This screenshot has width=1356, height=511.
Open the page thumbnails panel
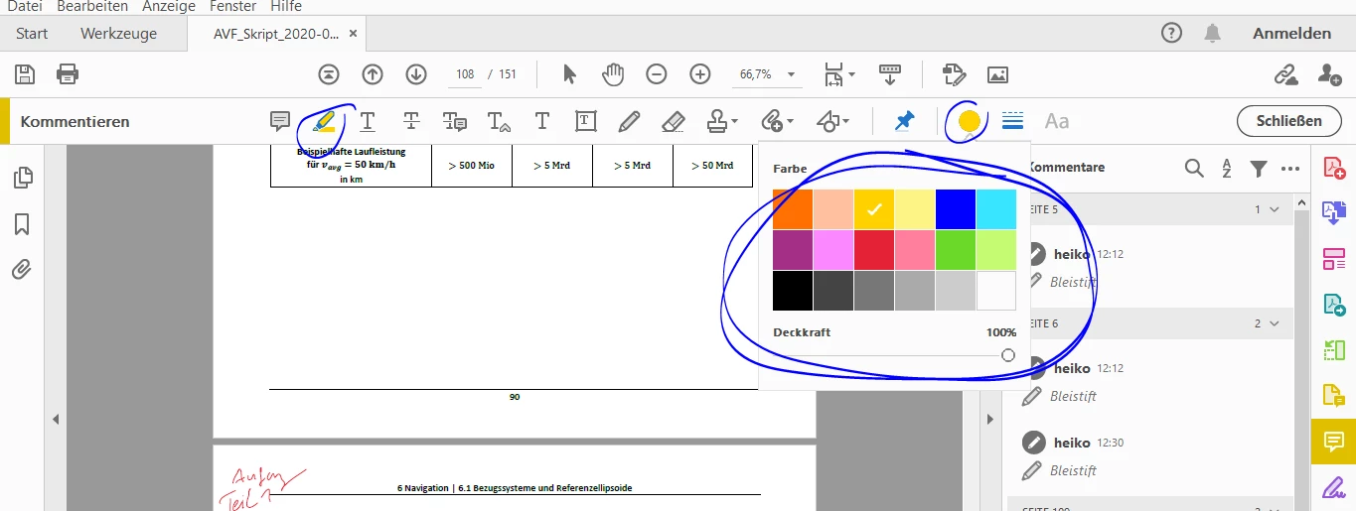[x=22, y=178]
